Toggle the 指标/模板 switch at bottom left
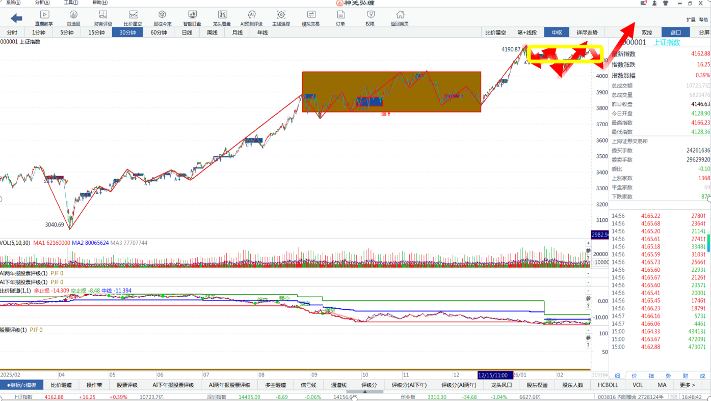The image size is (711, 401). (x=22, y=385)
